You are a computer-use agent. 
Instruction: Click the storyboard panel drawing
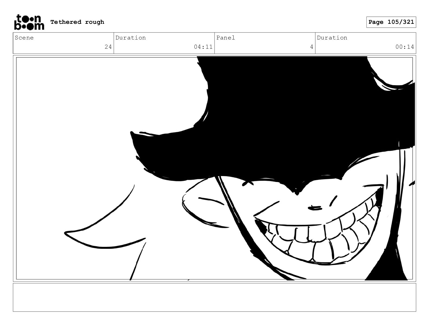click(x=214, y=168)
